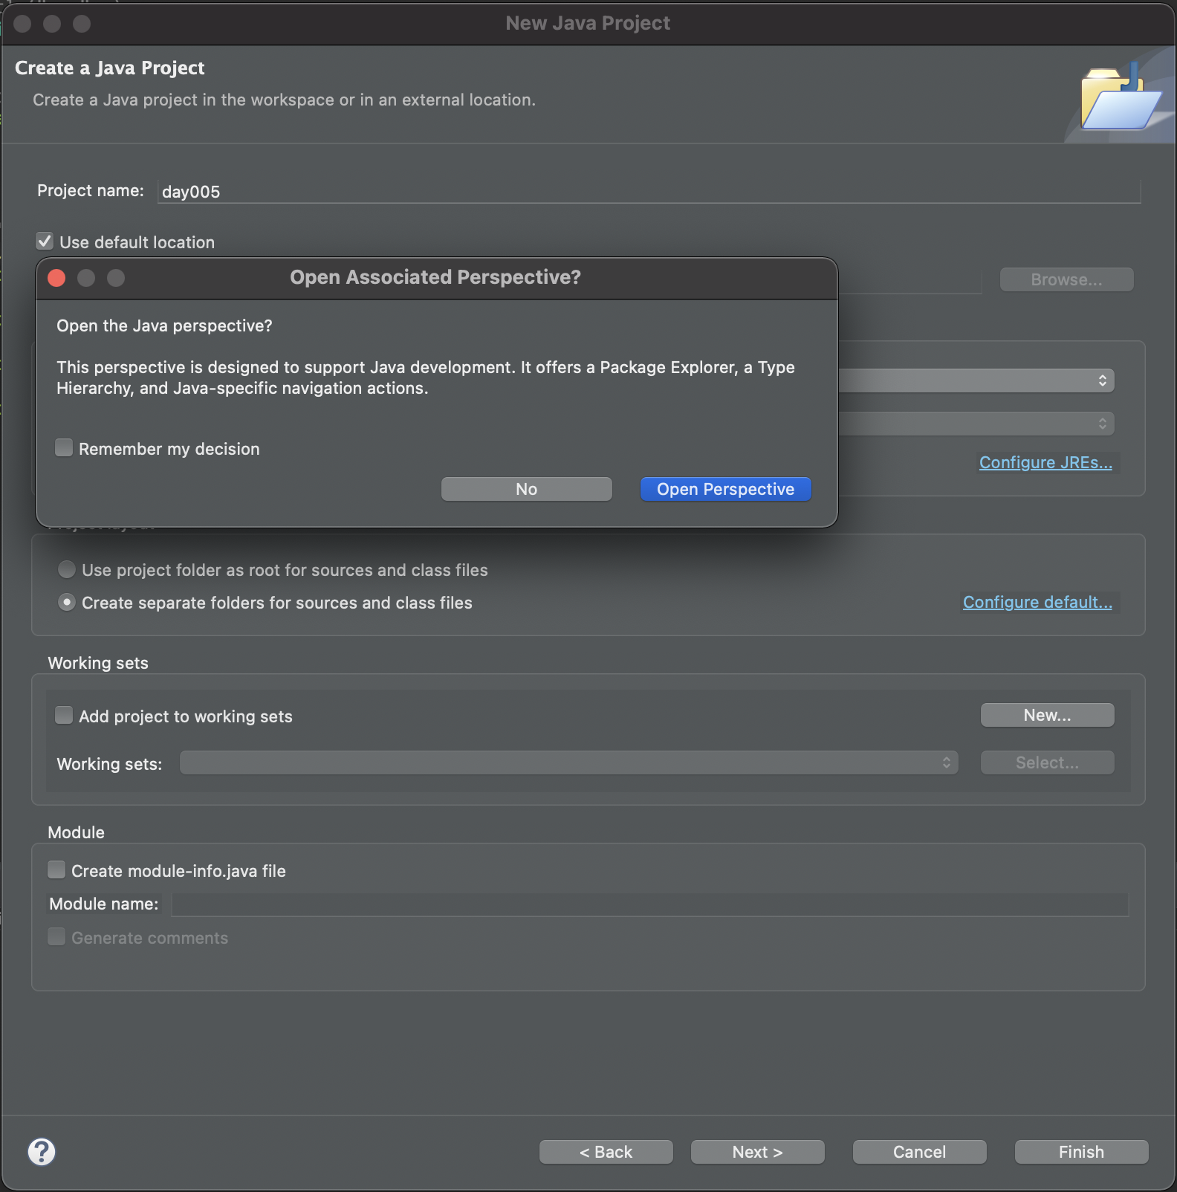
Task: Click the Working sets group label
Action: point(98,663)
